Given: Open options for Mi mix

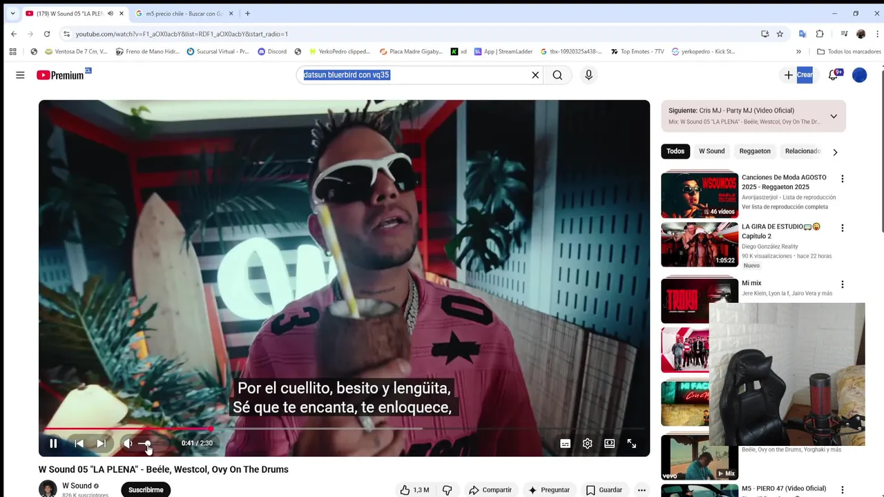Looking at the screenshot, I should 842,284.
